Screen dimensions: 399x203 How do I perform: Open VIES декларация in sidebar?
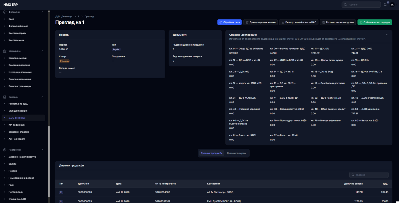pos(18,111)
